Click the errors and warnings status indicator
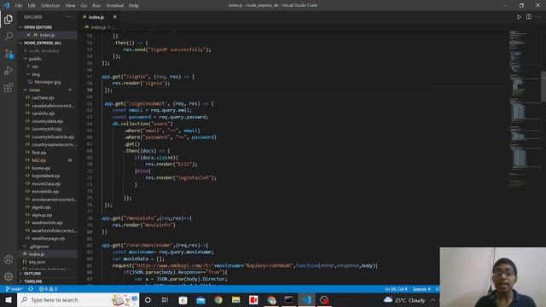Viewport: 546px width, 307px height. pyautogui.click(x=48, y=289)
